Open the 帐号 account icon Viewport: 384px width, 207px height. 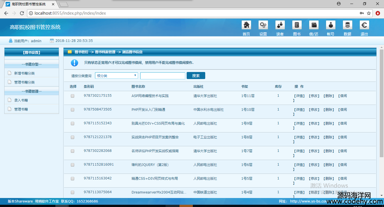[x=331, y=25]
